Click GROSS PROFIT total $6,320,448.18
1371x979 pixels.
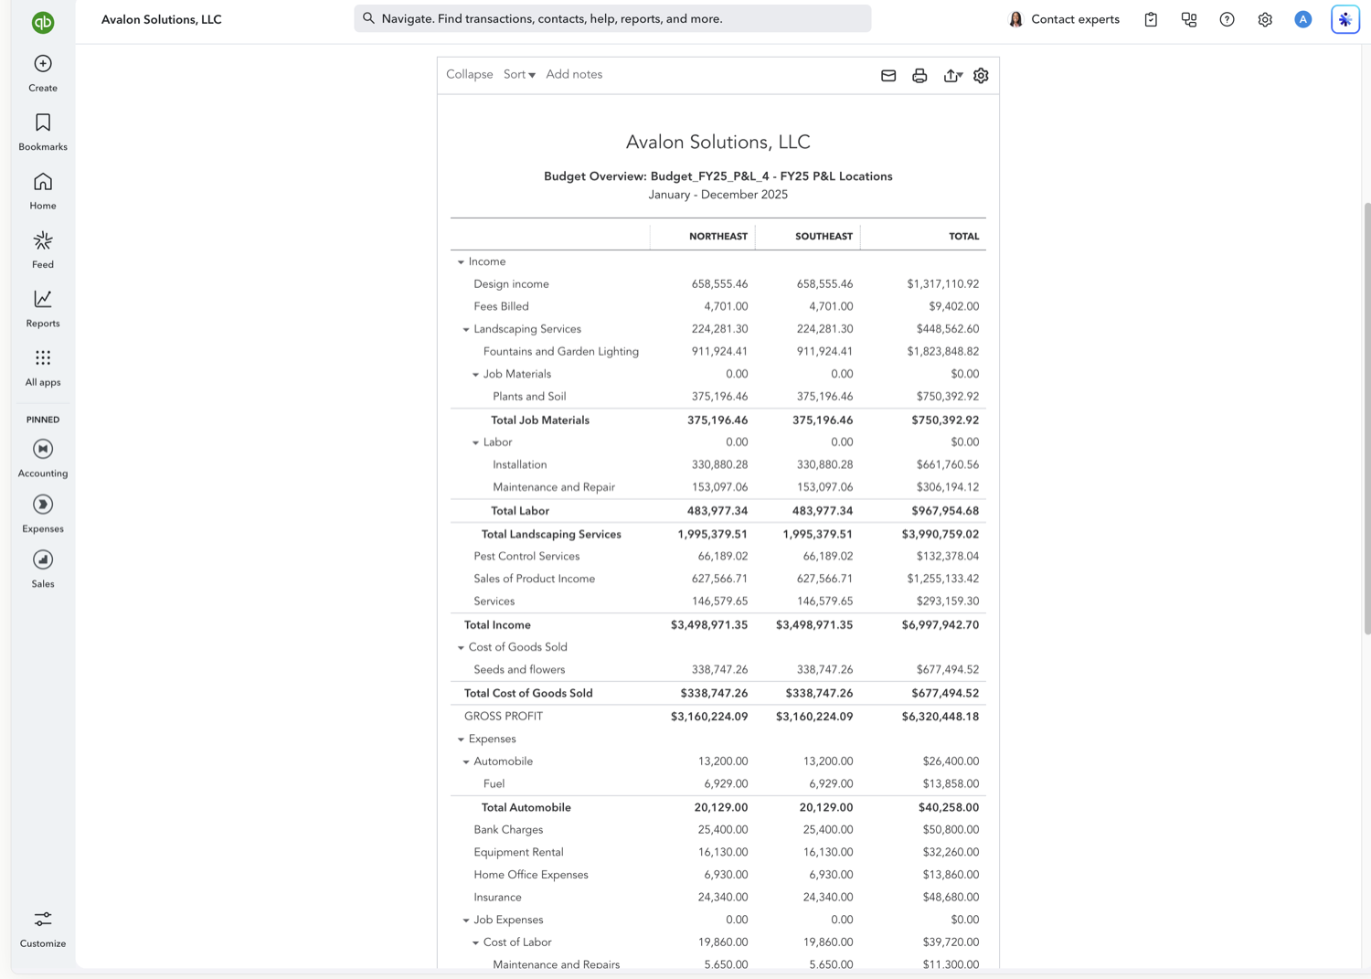click(940, 717)
